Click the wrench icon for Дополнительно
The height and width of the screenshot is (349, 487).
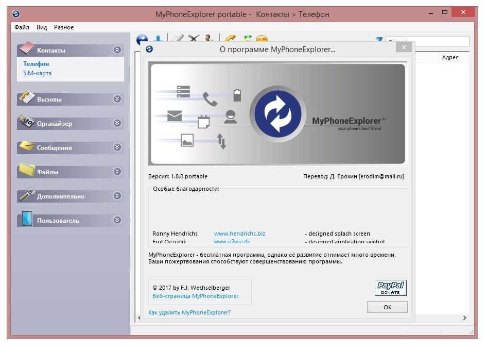point(26,195)
